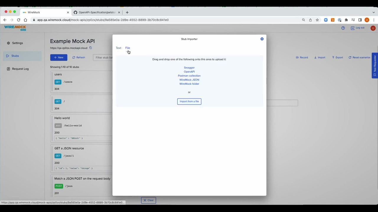Click the view site information lock icon

(x=34, y=20)
